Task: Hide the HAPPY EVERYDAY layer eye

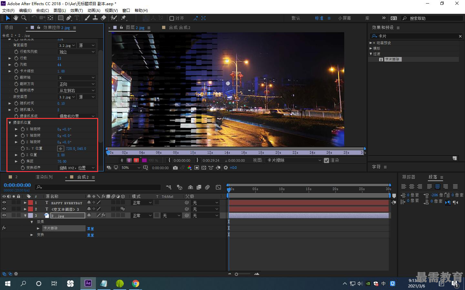Action: (4, 203)
